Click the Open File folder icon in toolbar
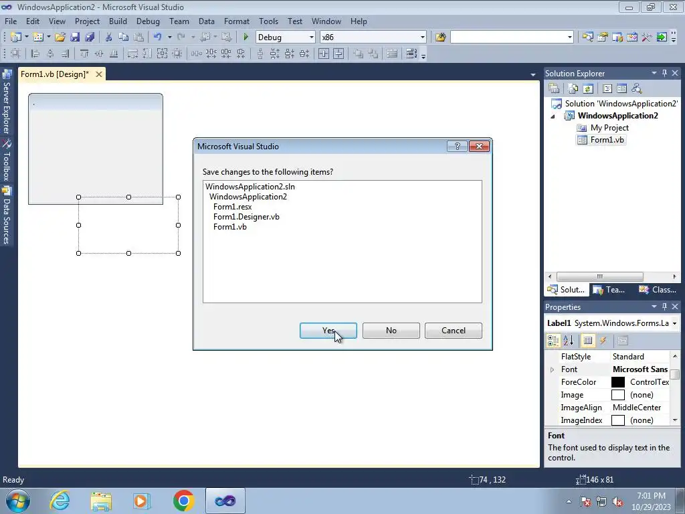This screenshot has width=685, height=514. (x=60, y=37)
